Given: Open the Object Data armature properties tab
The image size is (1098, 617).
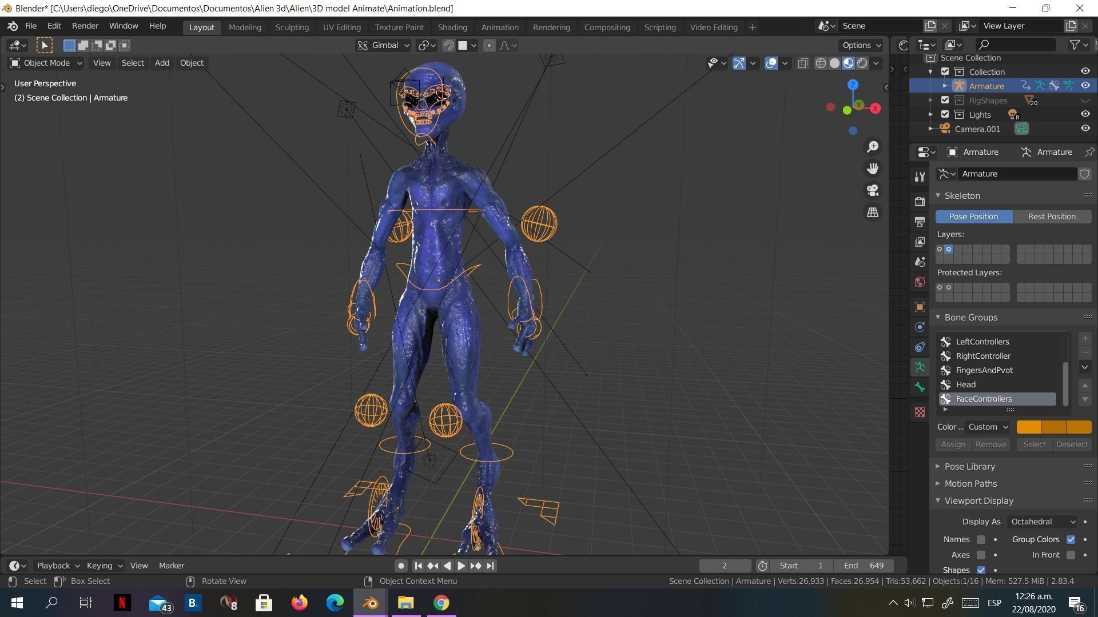Looking at the screenshot, I should (920, 367).
